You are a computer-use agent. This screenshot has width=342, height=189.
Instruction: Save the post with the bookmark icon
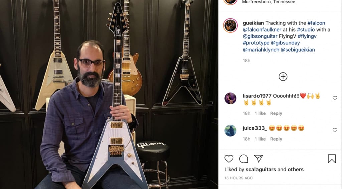pos(332,159)
